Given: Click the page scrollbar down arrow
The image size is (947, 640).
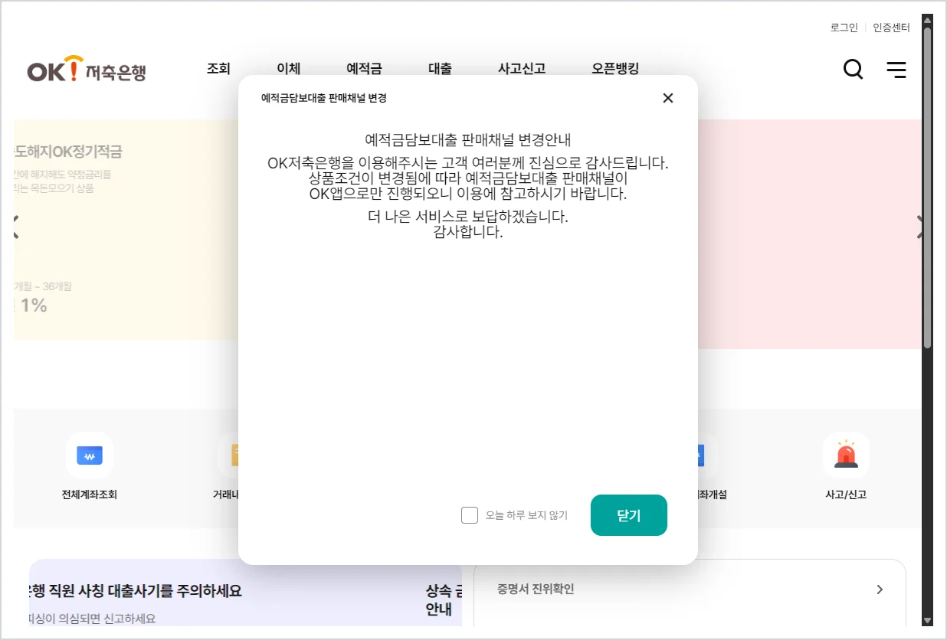Looking at the screenshot, I should (927, 620).
